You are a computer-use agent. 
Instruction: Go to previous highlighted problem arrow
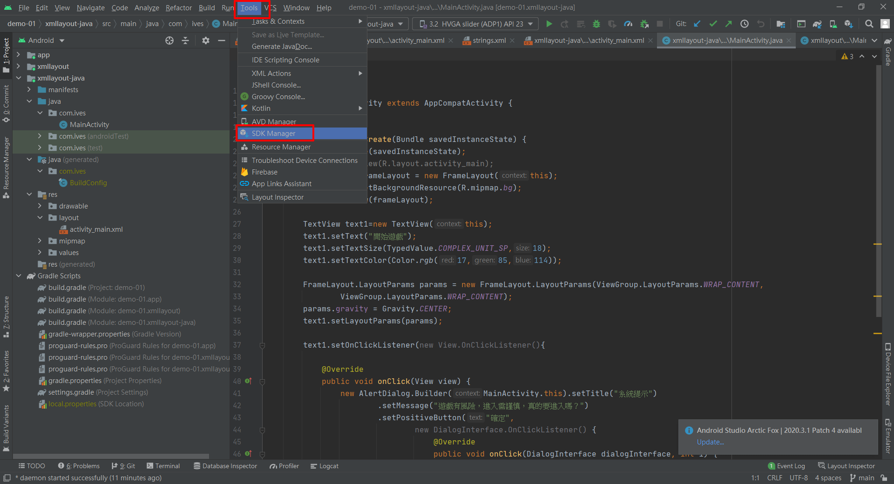click(862, 56)
